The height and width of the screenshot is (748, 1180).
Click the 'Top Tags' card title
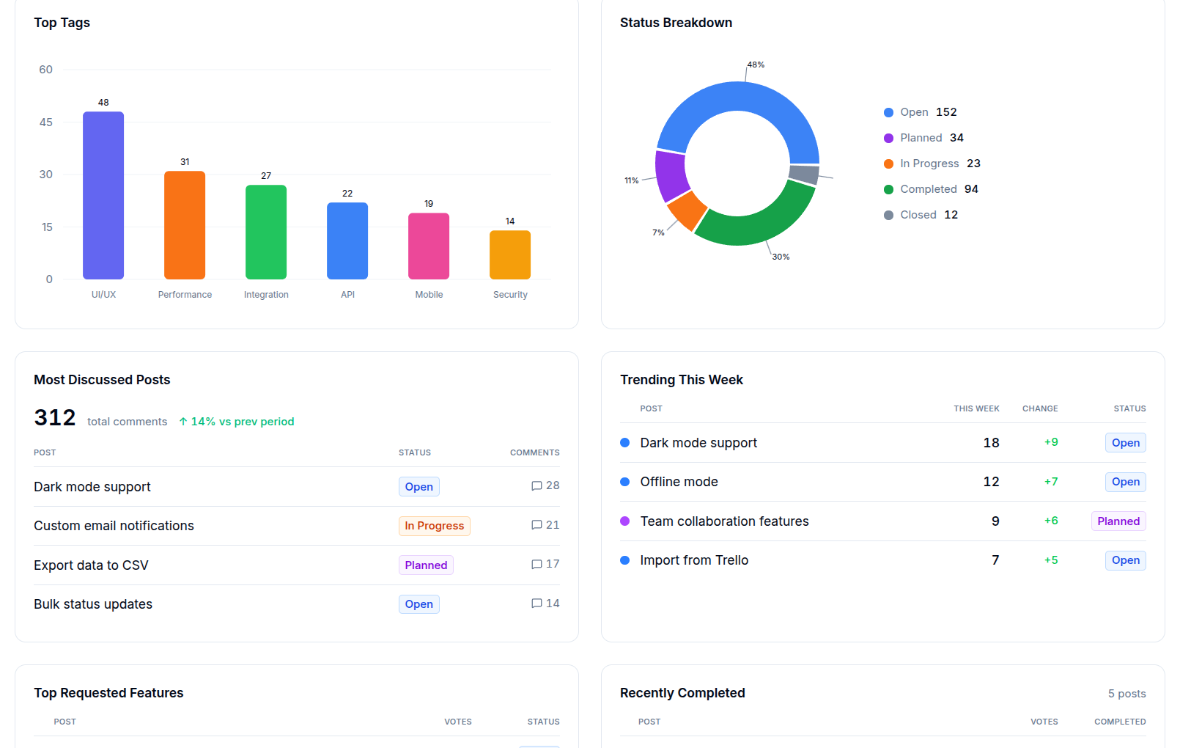62,23
